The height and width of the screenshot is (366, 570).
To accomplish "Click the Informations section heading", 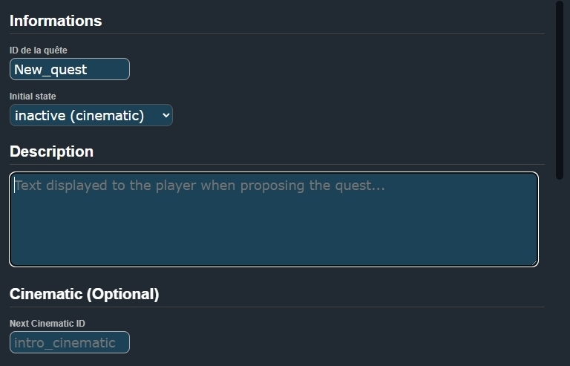I will (x=56, y=21).
